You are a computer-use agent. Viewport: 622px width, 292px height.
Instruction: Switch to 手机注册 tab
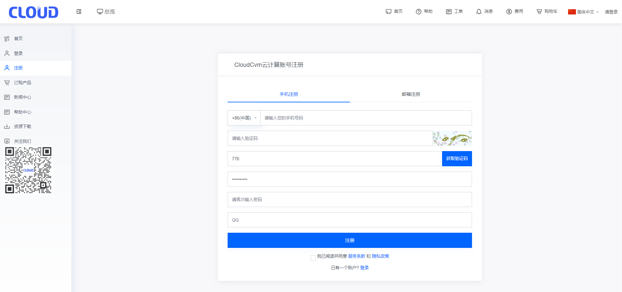tap(289, 94)
